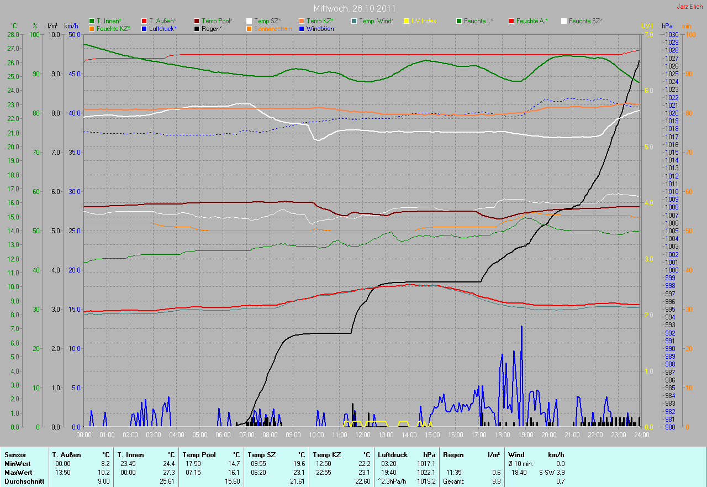Screen dimensions: 707x487
Task: Click the Luftdruck column header in table
Action: (391, 454)
